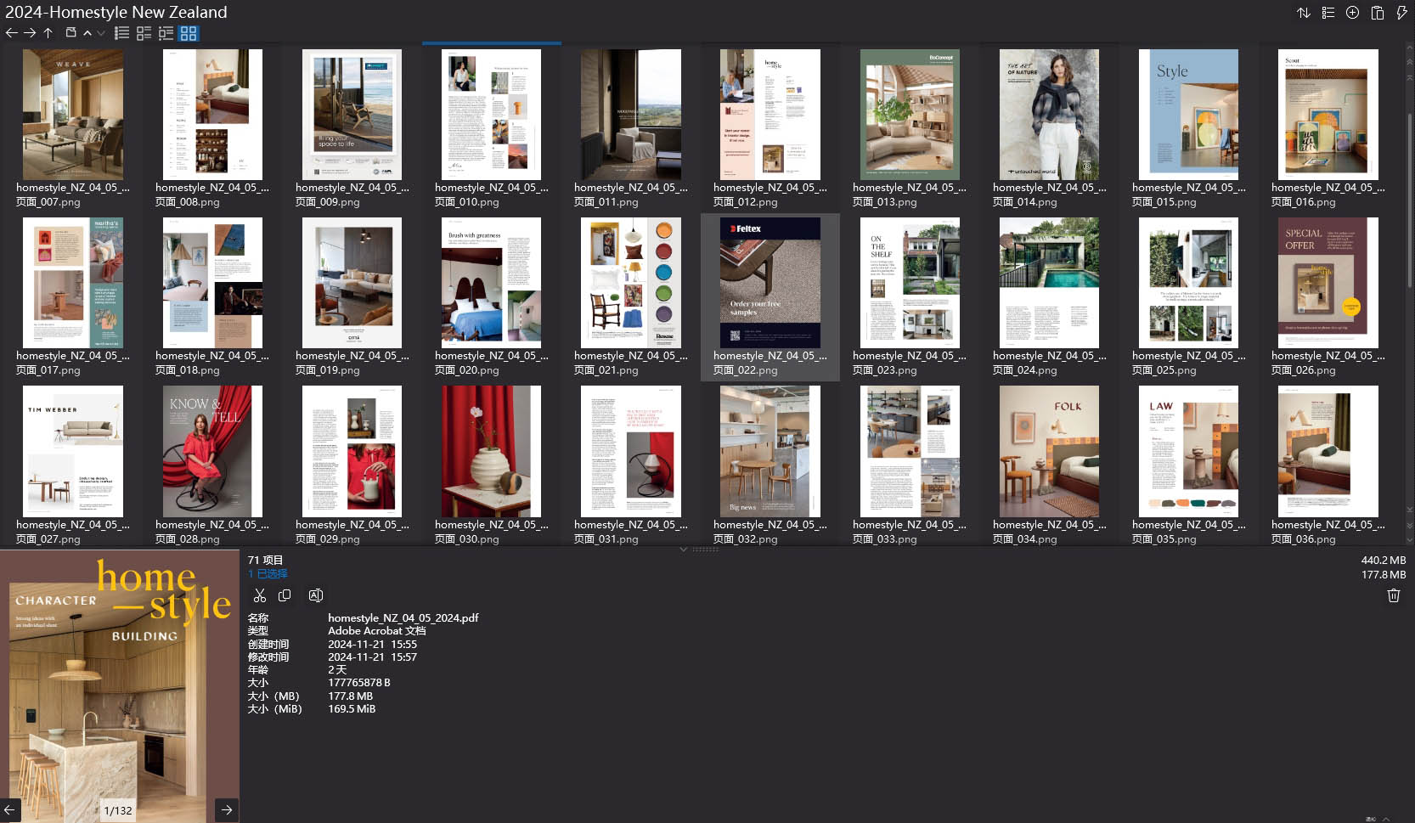Viewport: 1415px width, 823px height.
Task: Delete the file using trash can
Action: tap(1394, 595)
